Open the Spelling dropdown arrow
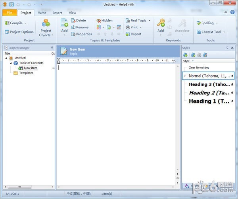The image size is (238, 199). 217,23
